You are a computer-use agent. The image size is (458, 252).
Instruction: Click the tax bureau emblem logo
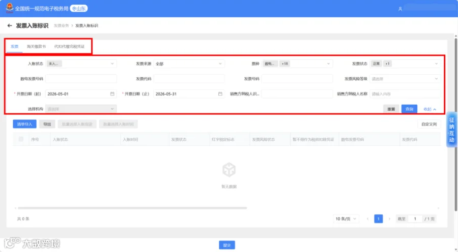tap(10, 8)
